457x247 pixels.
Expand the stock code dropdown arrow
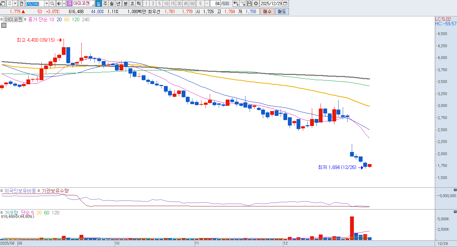(x=47, y=3)
